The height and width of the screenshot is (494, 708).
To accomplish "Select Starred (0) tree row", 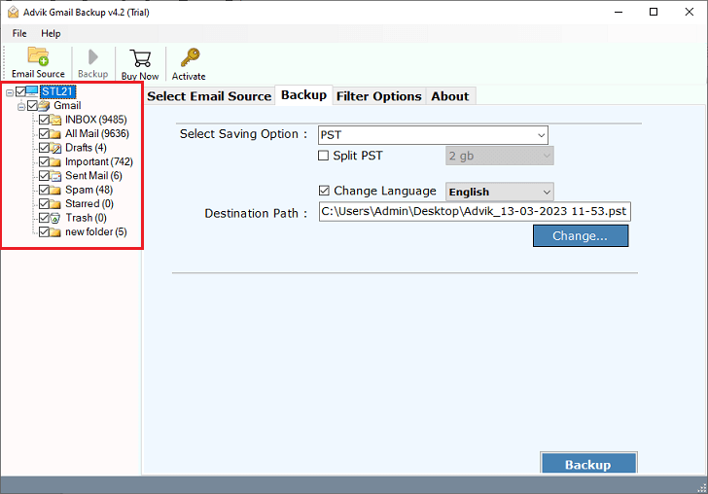I will [89, 203].
